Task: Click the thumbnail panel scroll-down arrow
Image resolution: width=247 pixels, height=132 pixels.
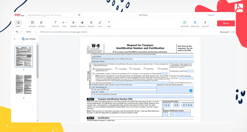Action: (37, 121)
